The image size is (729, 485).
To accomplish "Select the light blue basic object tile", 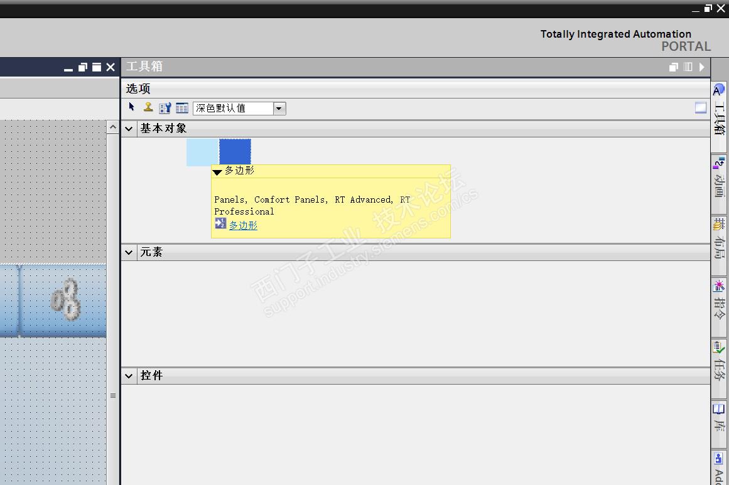I will tap(202, 152).
